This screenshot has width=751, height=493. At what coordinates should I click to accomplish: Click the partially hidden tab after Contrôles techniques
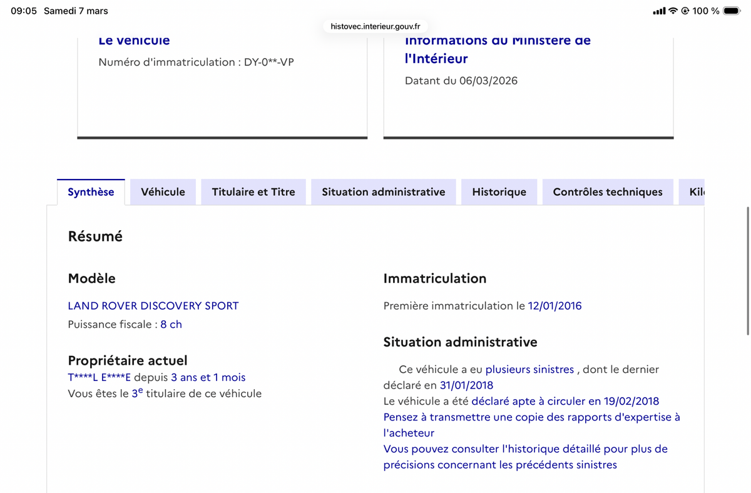point(692,192)
